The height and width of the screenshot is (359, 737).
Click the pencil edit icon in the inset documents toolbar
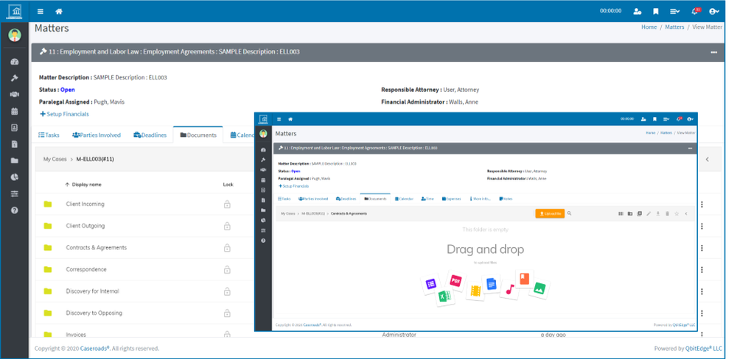click(x=649, y=213)
